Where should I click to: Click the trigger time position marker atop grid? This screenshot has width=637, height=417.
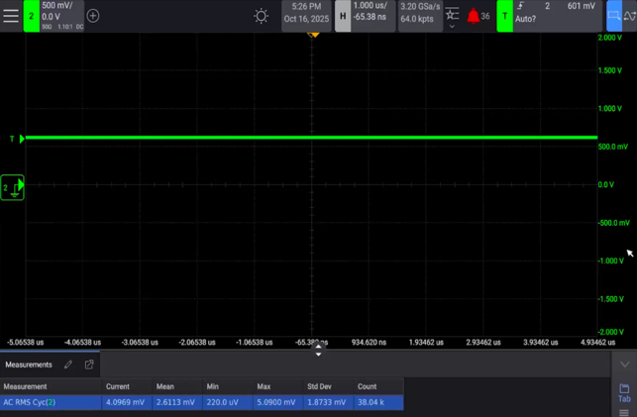(x=313, y=36)
